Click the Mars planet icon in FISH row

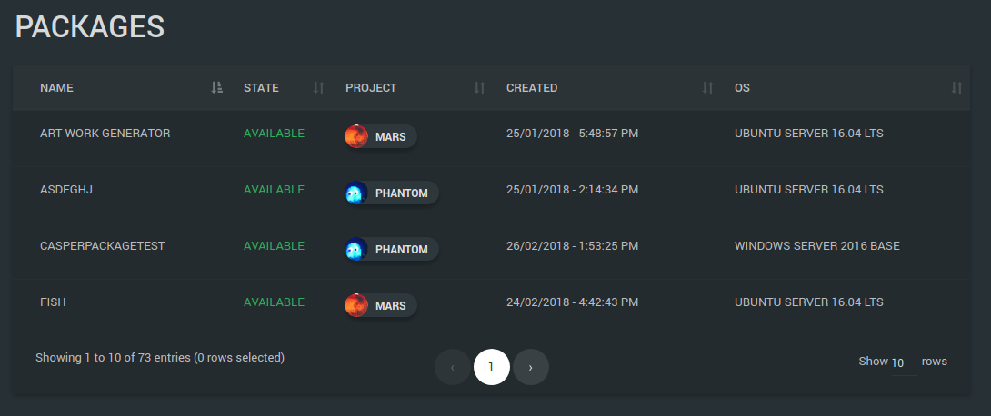pyautogui.click(x=356, y=305)
